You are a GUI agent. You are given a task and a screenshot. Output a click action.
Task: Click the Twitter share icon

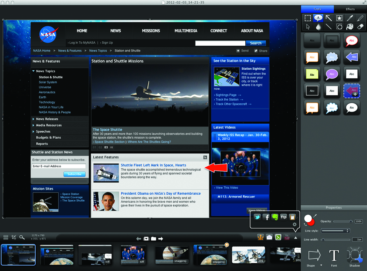click(x=257, y=217)
